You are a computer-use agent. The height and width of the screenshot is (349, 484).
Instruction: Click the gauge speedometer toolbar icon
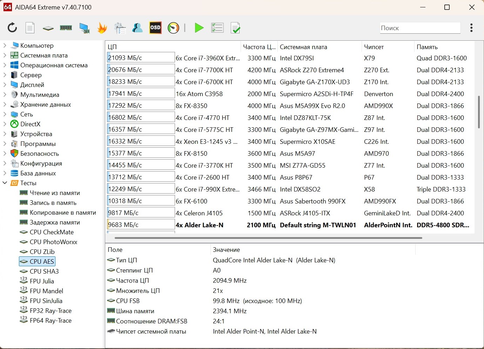click(173, 28)
